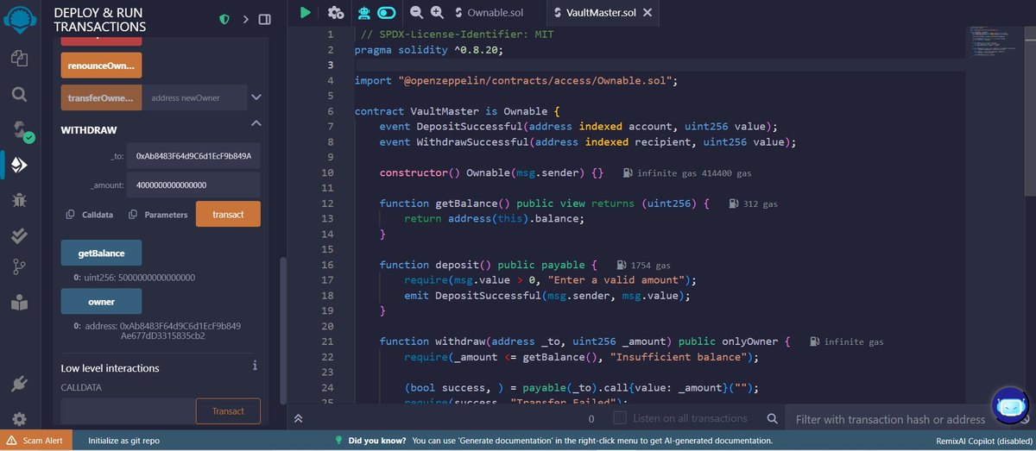Screen dimensions: 1036x451
Task: Click the CALLDATA input field
Action: (x=127, y=411)
